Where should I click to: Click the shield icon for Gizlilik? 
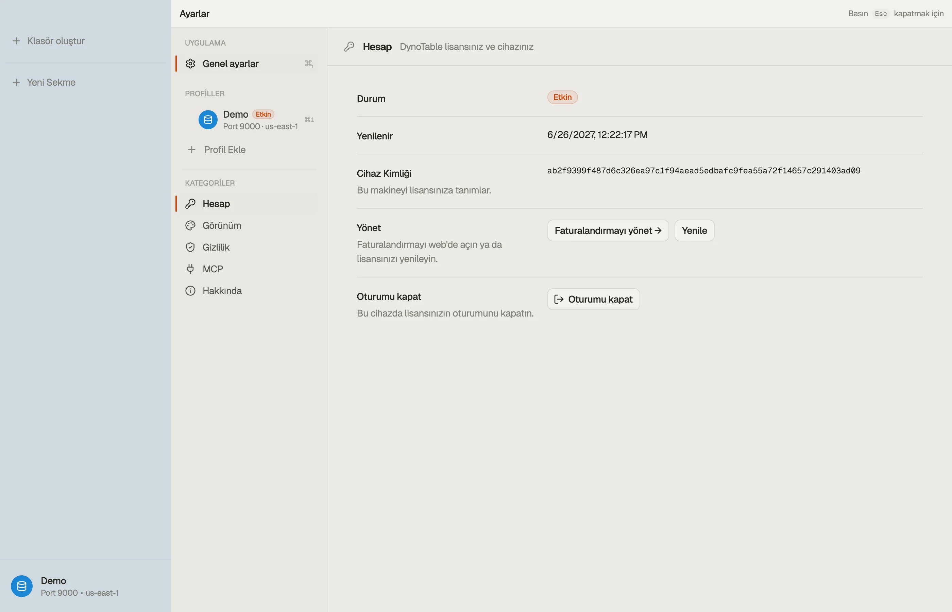[190, 247]
